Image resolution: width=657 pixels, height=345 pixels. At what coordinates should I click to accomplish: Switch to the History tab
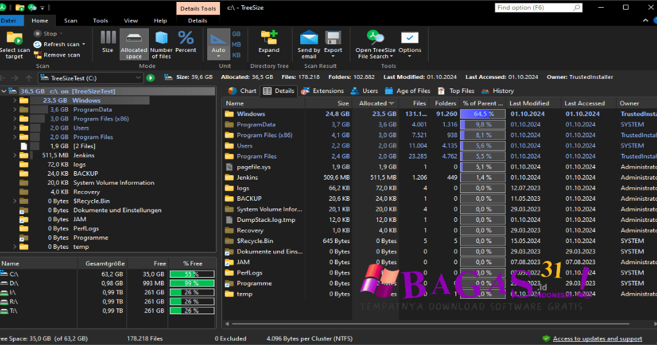tap(498, 91)
